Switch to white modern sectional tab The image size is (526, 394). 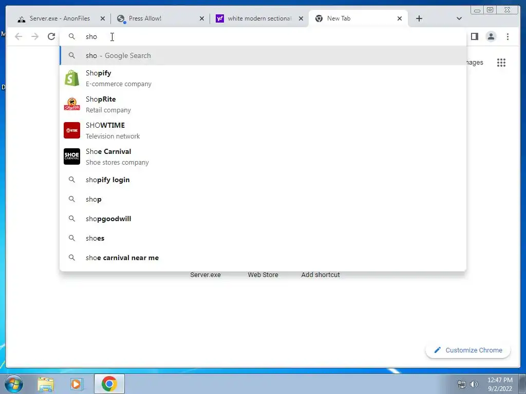coord(258,18)
